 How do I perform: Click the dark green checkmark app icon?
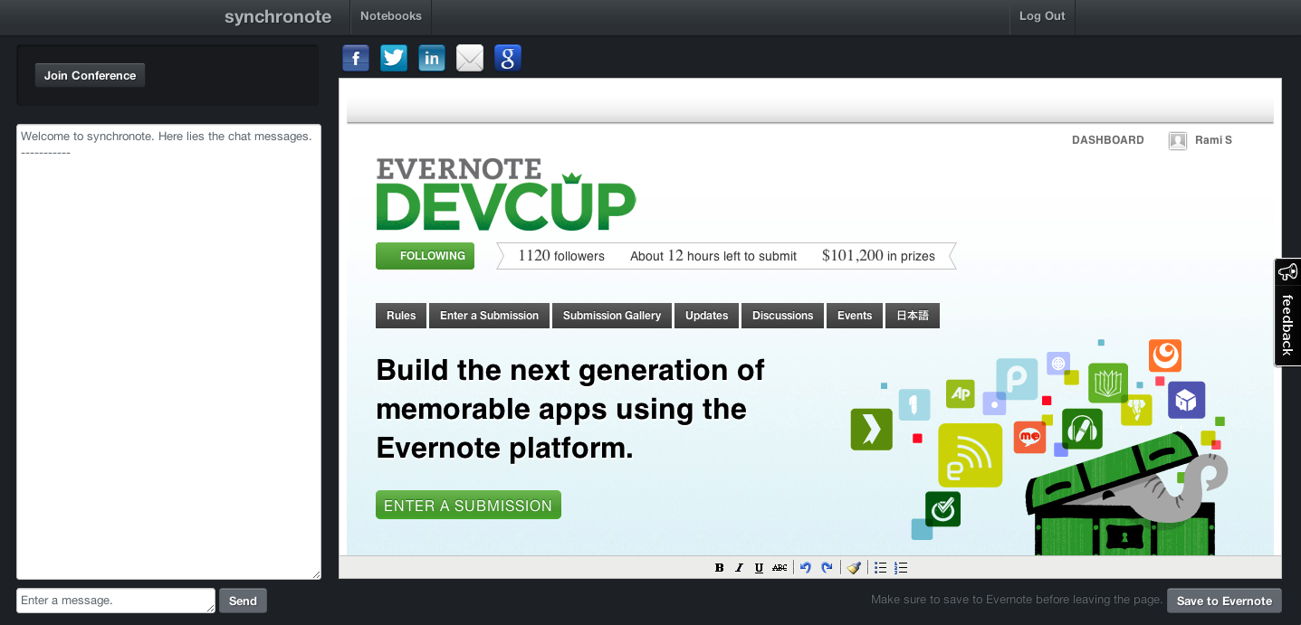(x=942, y=509)
